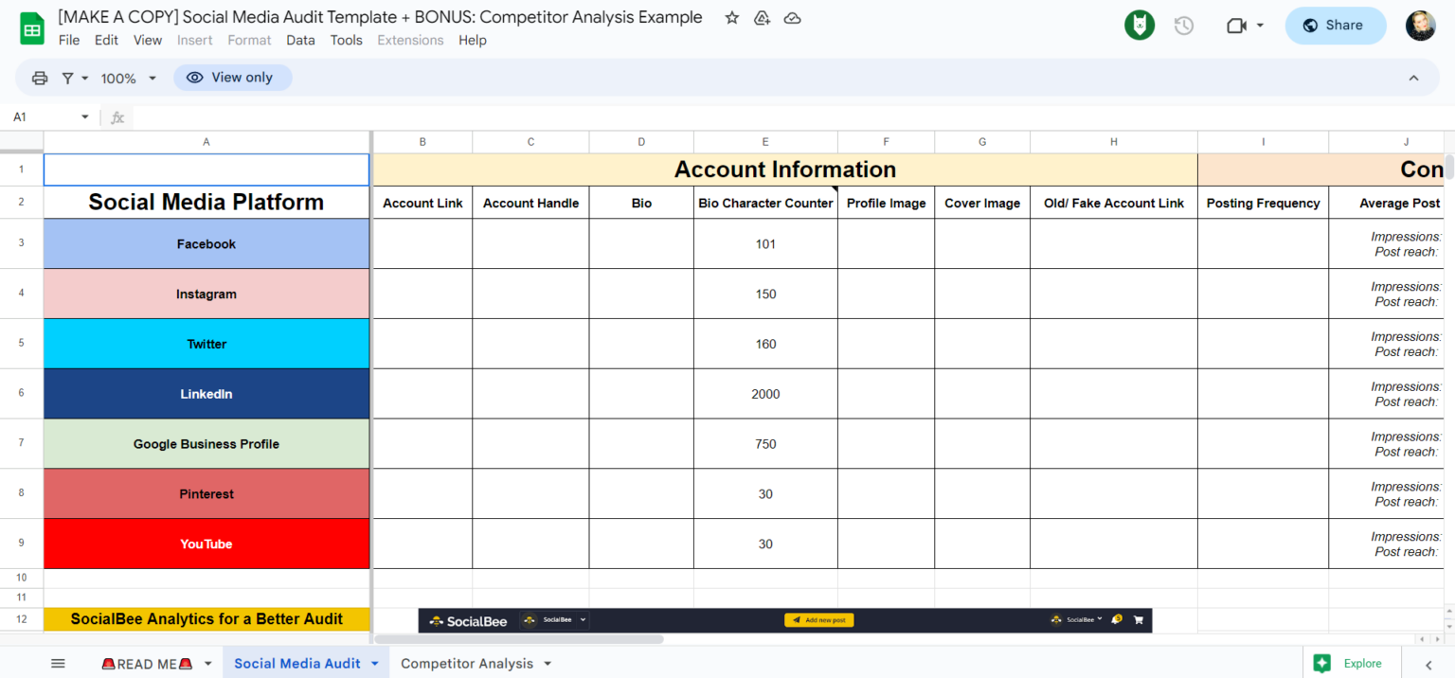Viewport: 1455px width, 678px height.
Task: Open the Explore panel
Action: click(x=1352, y=663)
